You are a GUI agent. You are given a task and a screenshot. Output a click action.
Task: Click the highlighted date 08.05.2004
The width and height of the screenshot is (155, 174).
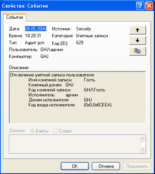[x=35, y=29]
